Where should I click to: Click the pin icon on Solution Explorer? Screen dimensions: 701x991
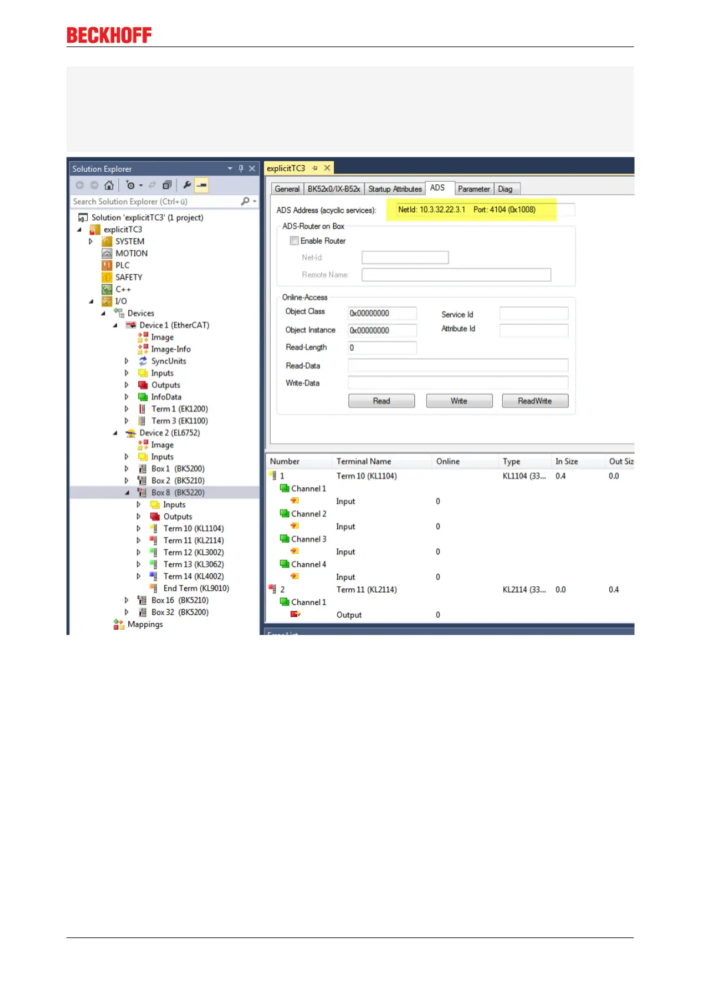click(241, 169)
